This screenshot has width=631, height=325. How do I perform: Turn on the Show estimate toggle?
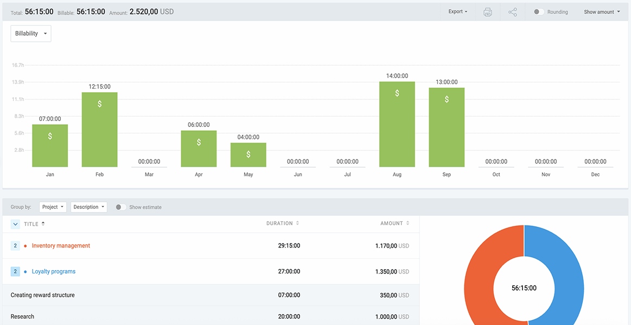[120, 207]
